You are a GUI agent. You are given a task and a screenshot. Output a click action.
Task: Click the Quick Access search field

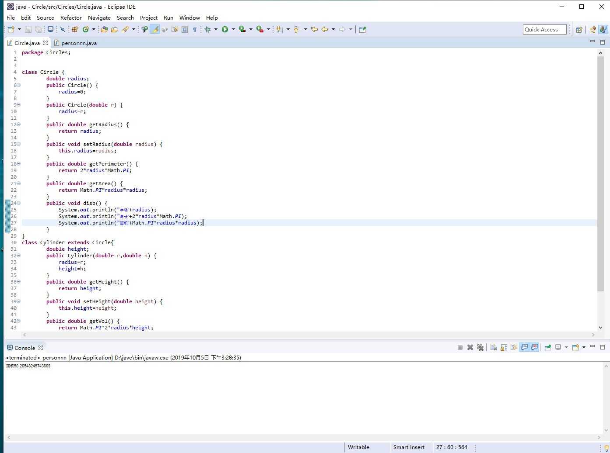544,29
